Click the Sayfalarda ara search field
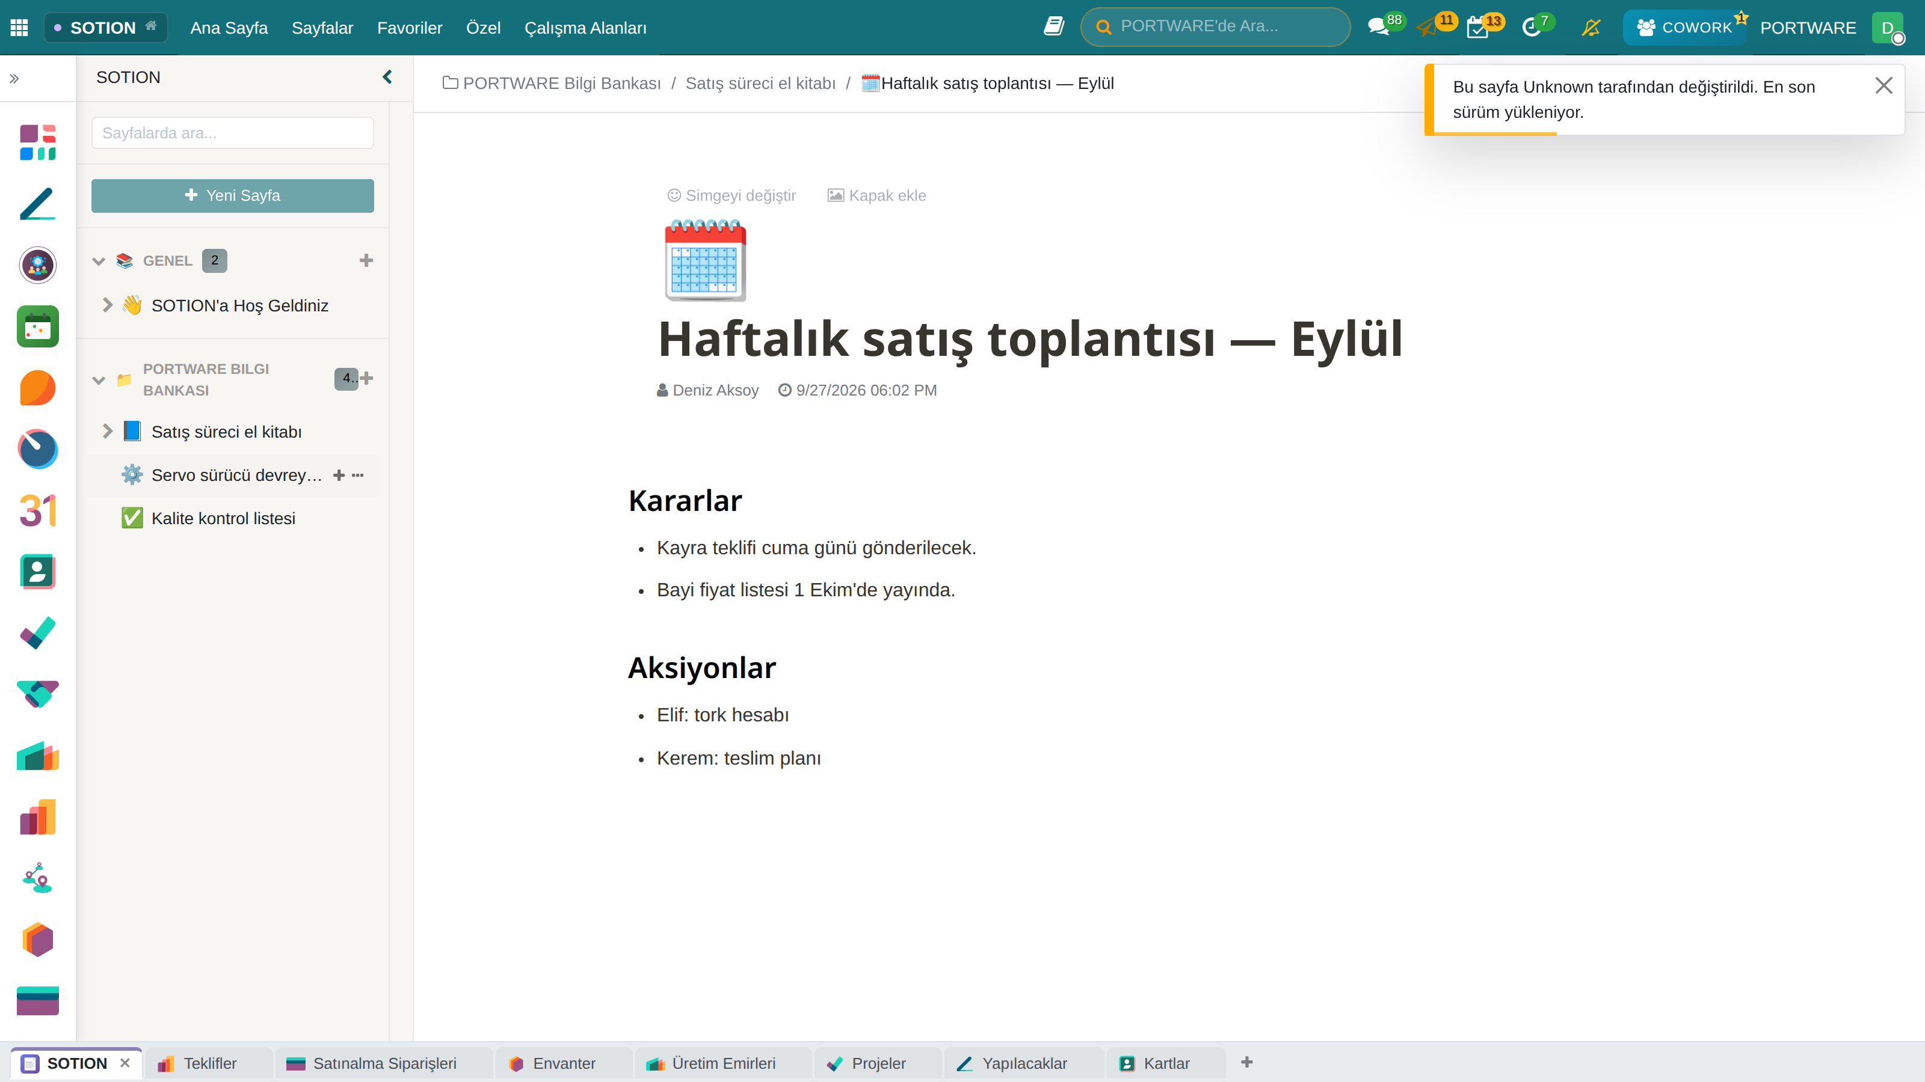The image size is (1925, 1082). tap(232, 133)
